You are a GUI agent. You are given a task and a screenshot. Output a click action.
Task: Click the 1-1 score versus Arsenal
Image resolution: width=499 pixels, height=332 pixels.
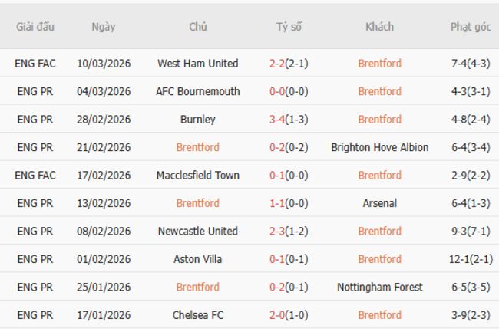(277, 203)
